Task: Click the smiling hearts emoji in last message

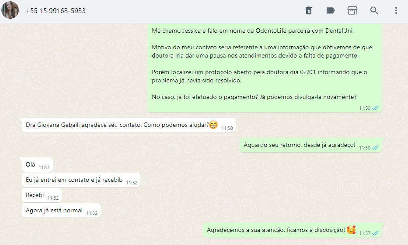Action: pos(351,230)
